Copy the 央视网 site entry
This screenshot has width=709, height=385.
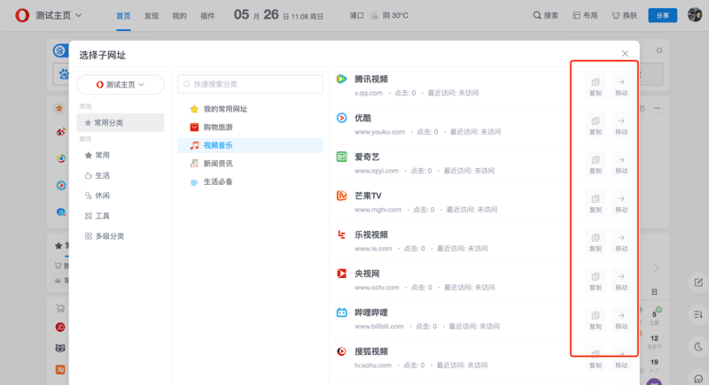pos(595,281)
